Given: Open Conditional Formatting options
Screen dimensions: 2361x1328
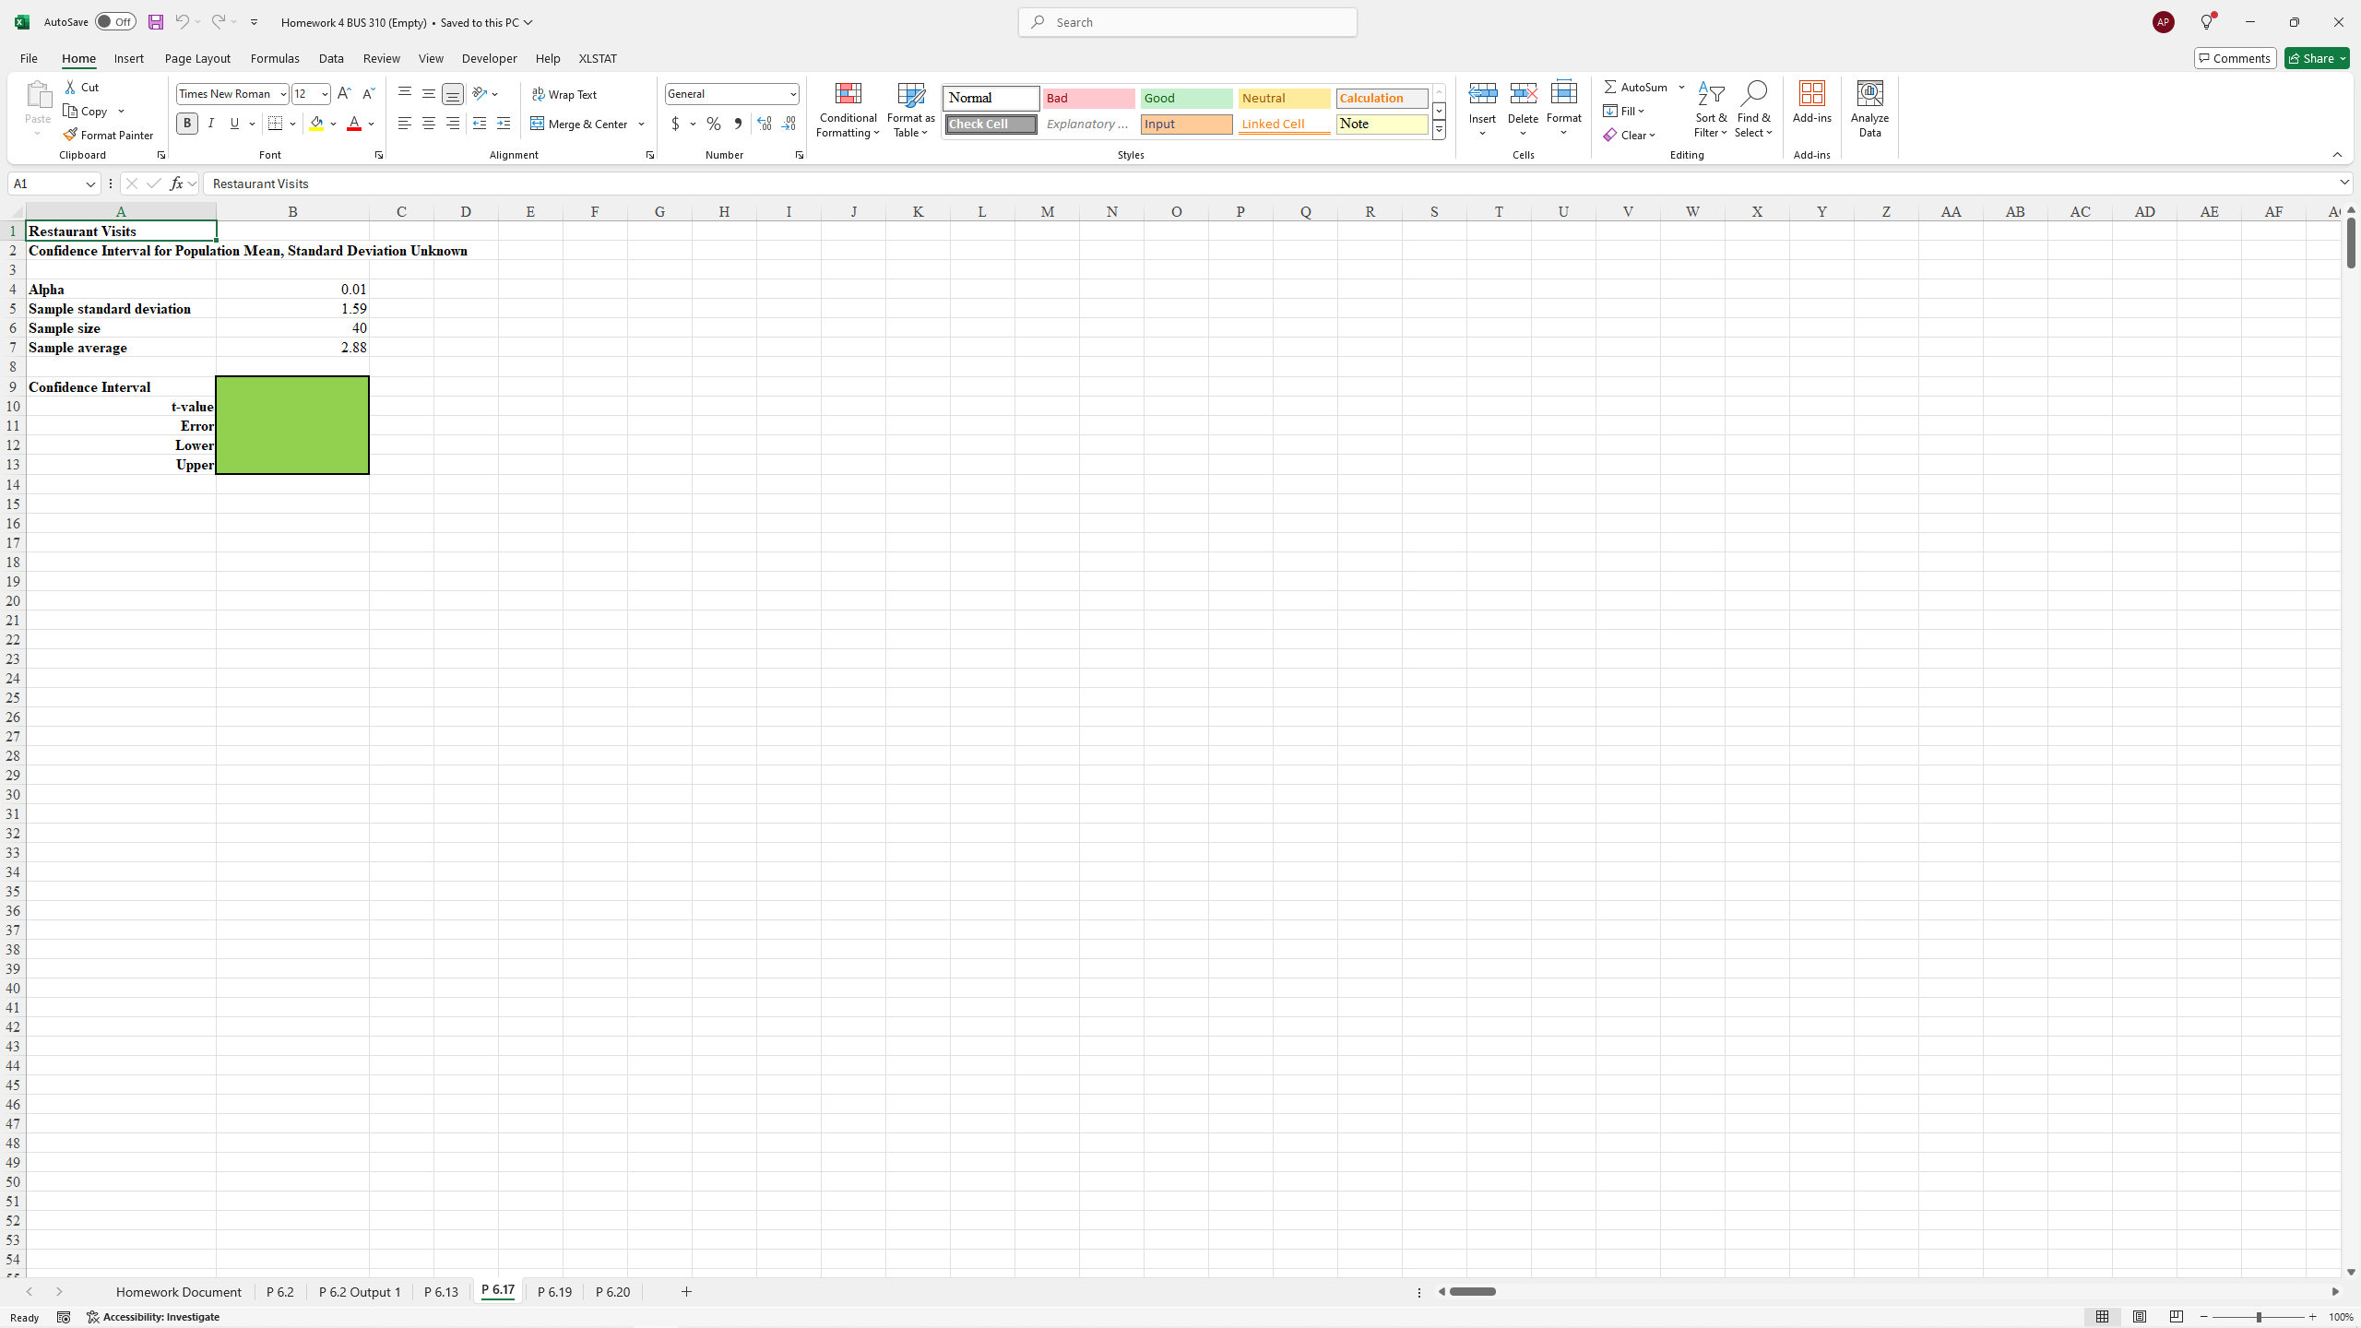Looking at the screenshot, I should point(847,110).
